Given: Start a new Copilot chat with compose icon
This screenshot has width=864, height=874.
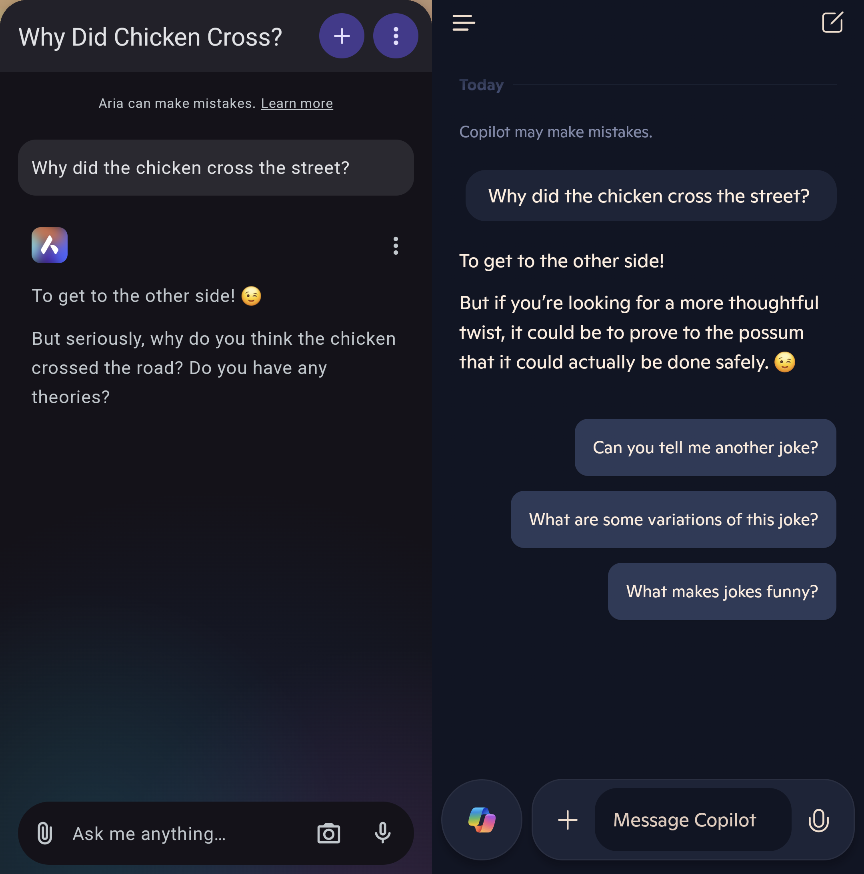Looking at the screenshot, I should [x=832, y=23].
